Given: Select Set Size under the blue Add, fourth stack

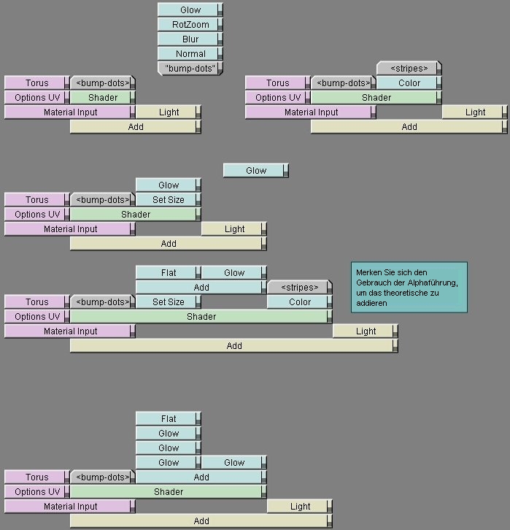Looking at the screenshot, I should tap(169, 302).
